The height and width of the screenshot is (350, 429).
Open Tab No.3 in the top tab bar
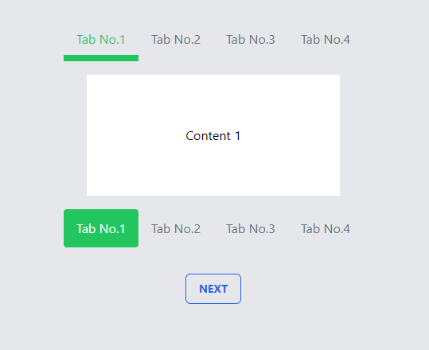coord(251,40)
